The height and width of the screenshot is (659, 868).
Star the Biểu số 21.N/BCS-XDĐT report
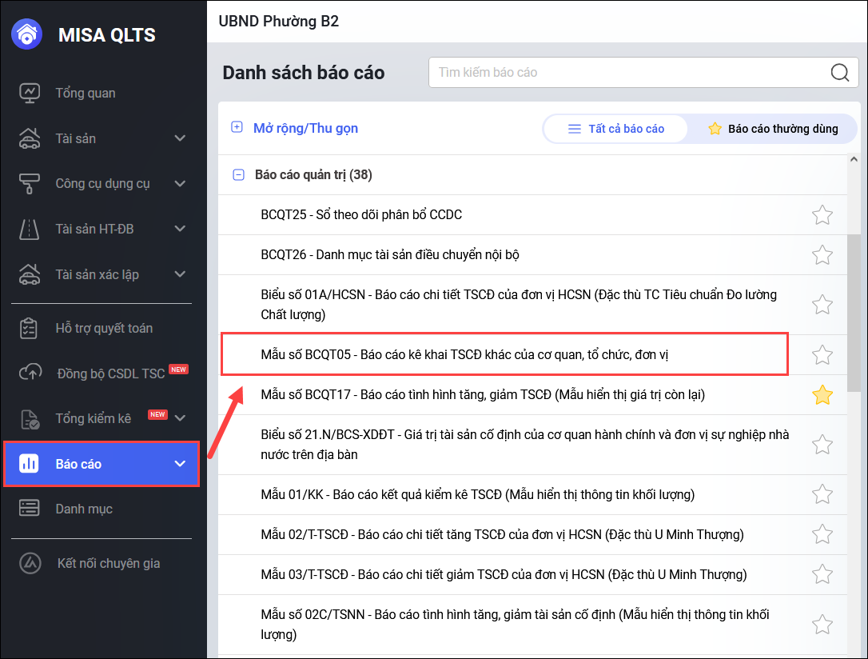(x=822, y=445)
